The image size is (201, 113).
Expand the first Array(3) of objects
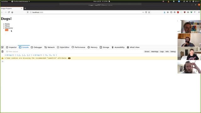tap(5, 55)
